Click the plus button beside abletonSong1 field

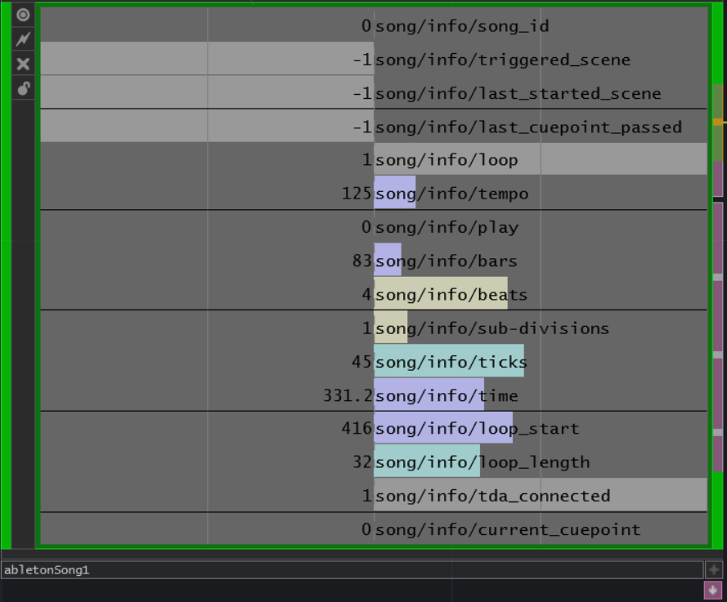click(714, 569)
